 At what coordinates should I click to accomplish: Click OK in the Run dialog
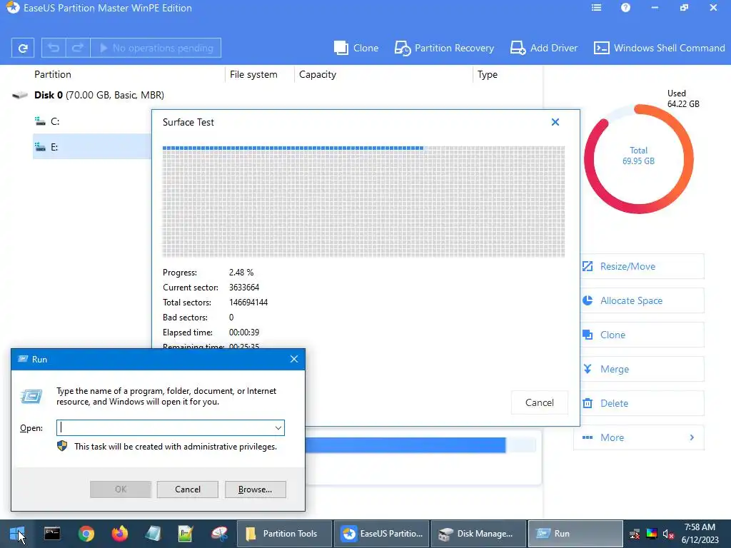point(120,489)
